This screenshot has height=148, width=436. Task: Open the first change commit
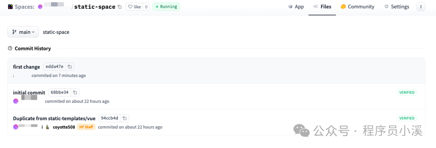coord(26,67)
